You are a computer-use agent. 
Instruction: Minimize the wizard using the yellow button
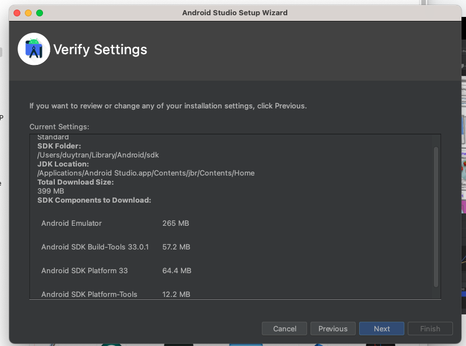coord(28,13)
